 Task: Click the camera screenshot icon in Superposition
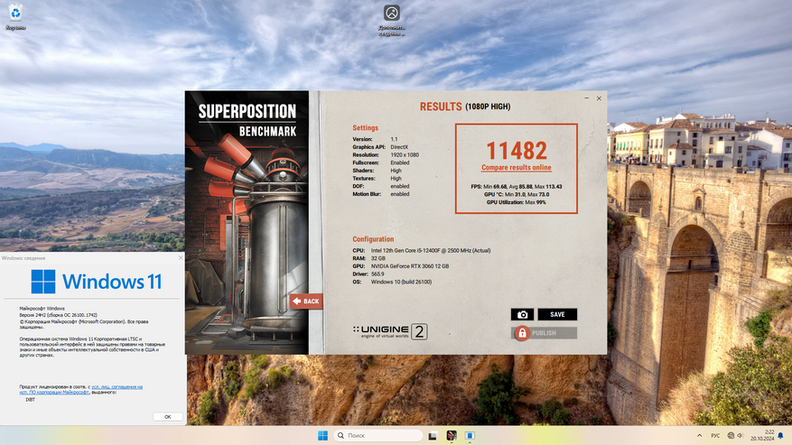(522, 314)
